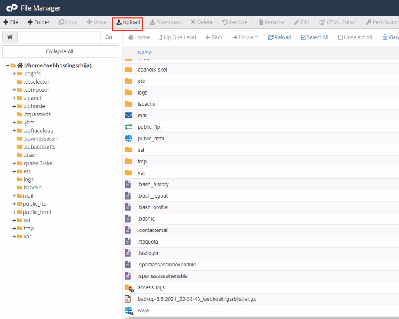
Task: Click the cPanel logo icon
Action: tap(12, 8)
